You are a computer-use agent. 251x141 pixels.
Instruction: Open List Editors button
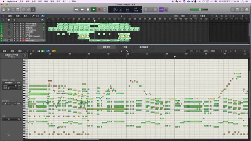point(233,9)
